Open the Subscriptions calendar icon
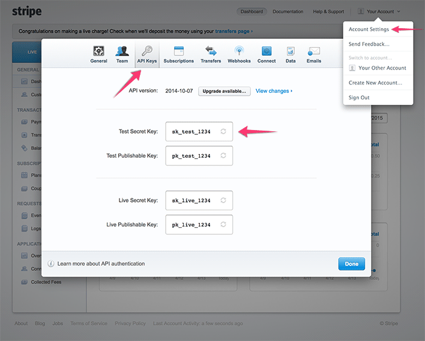The height and width of the screenshot is (341, 425). coord(179,50)
